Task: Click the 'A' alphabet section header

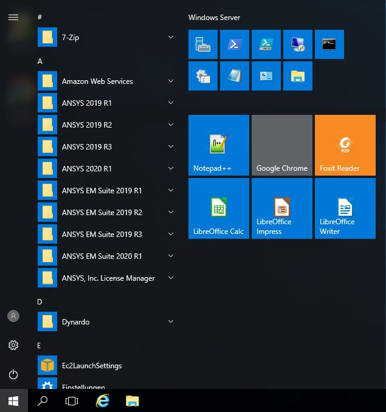Action: pos(40,61)
